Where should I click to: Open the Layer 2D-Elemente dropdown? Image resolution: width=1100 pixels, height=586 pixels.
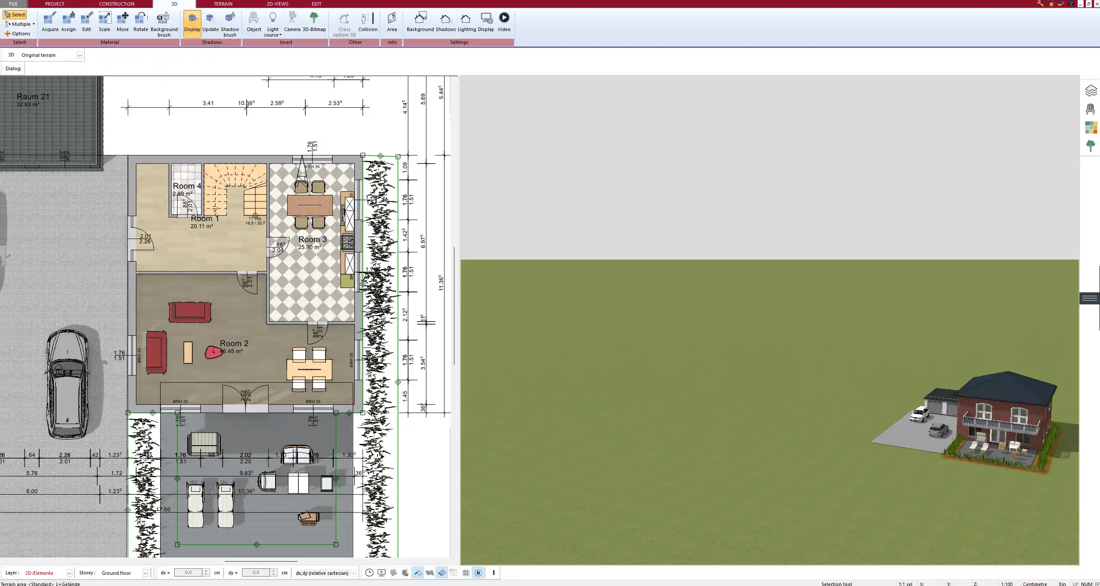pyautogui.click(x=69, y=573)
